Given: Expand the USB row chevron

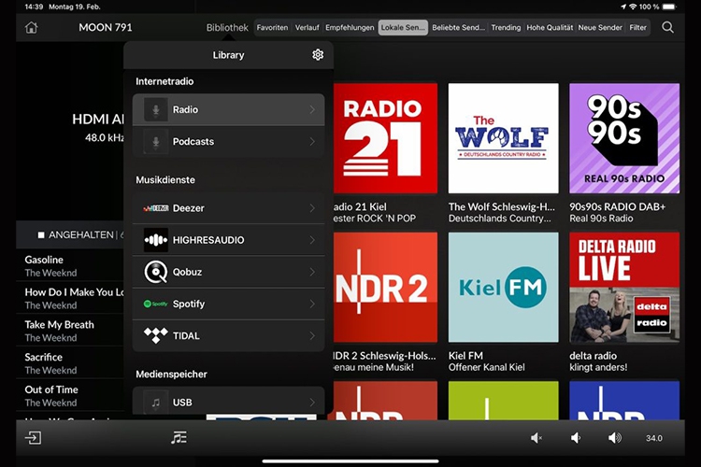Looking at the screenshot, I should tap(312, 403).
